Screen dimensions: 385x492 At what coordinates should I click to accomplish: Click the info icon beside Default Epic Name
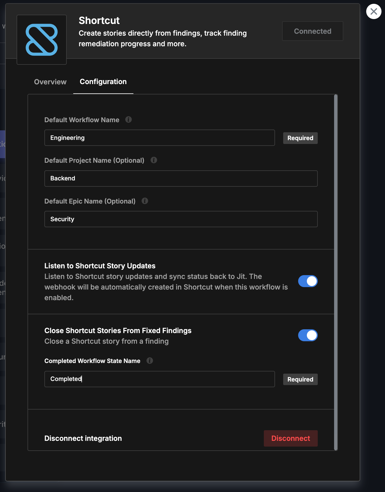tap(145, 201)
